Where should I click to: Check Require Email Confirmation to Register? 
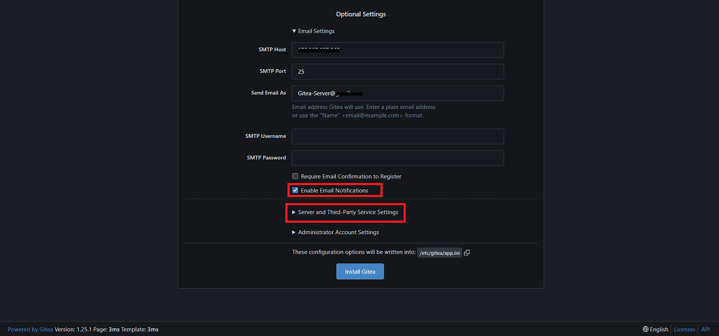coord(295,176)
